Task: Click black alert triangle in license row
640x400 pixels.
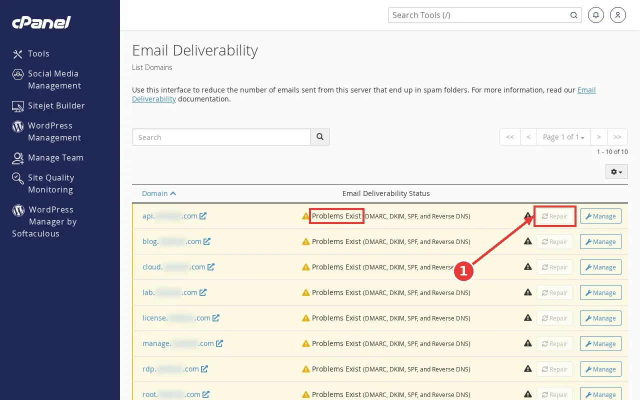Action: [x=527, y=317]
